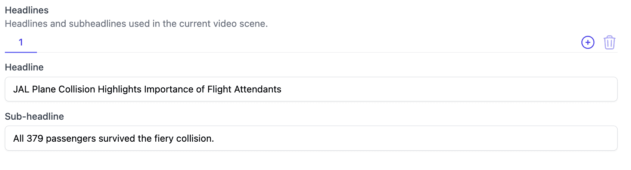This screenshot has width=631, height=170.
Task: Click the headlines section description text
Action: point(136,24)
